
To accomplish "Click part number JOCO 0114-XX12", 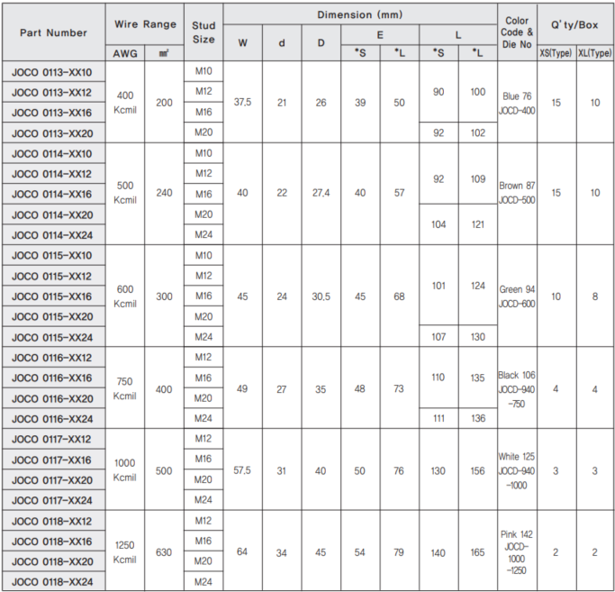I will coord(54,174).
